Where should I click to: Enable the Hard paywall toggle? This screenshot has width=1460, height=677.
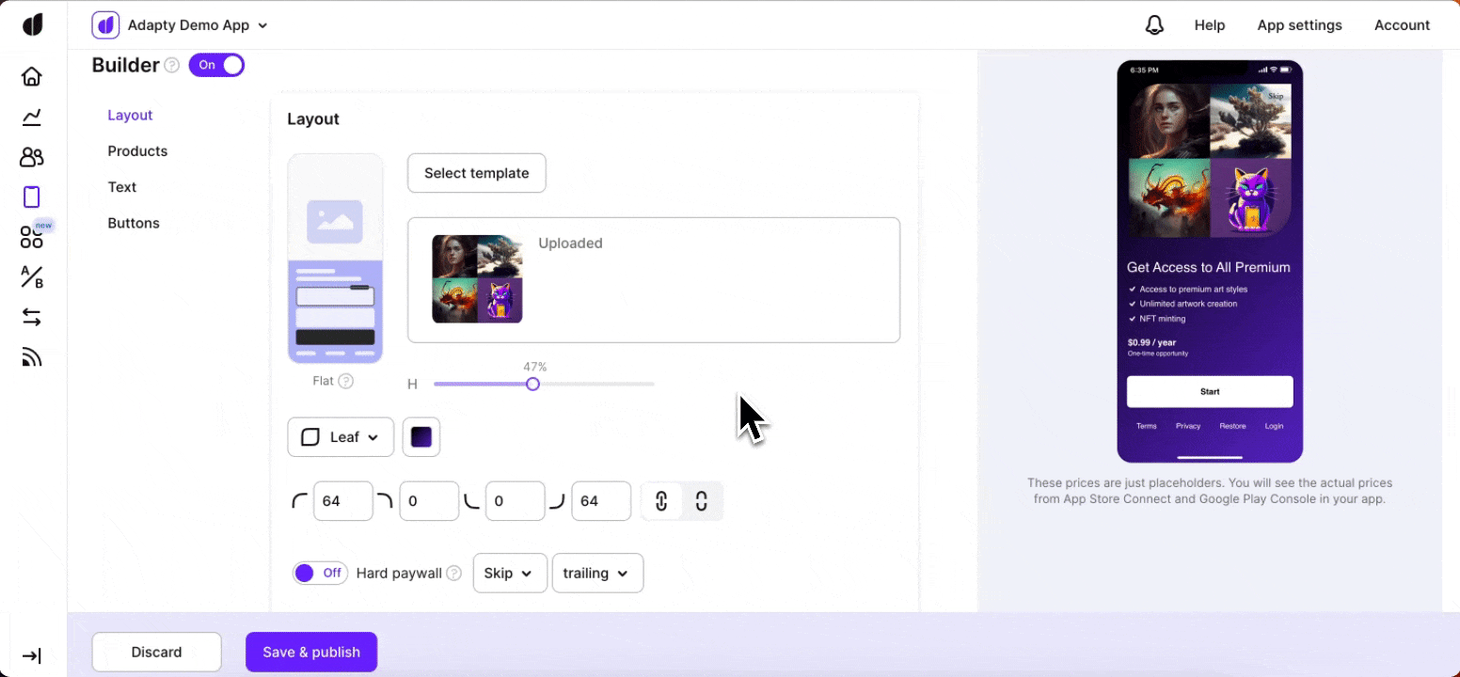click(x=320, y=573)
